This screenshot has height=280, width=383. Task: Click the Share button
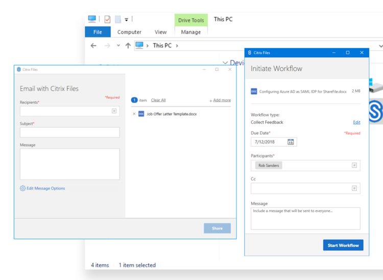click(x=217, y=228)
